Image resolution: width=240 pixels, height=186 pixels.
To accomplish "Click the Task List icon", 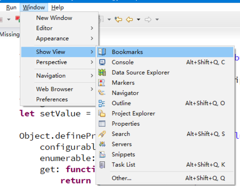I will (102, 165).
